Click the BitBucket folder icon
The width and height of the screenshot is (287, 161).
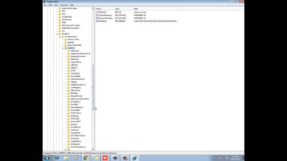point(69,59)
